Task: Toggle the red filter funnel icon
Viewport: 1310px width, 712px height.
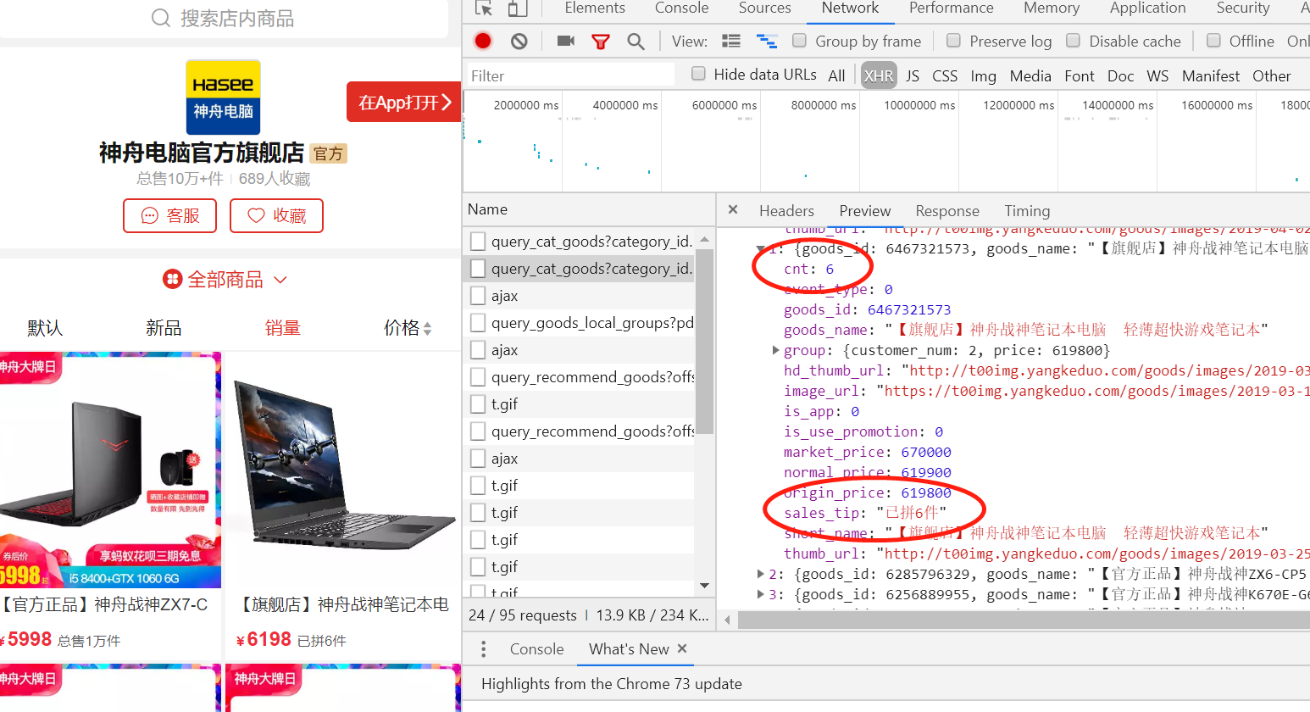Action: tap(601, 41)
